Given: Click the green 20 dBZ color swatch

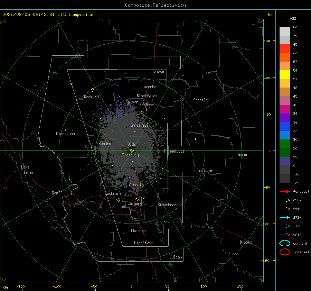Looking at the screenshot, I should click(285, 144).
